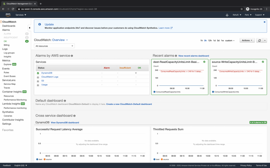Screen dimensions: 270x168
Task: Open the Support dropdown
Action: coord(260,15)
